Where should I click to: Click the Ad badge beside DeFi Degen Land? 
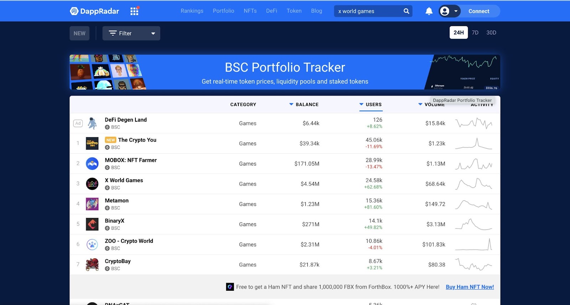[x=78, y=123]
